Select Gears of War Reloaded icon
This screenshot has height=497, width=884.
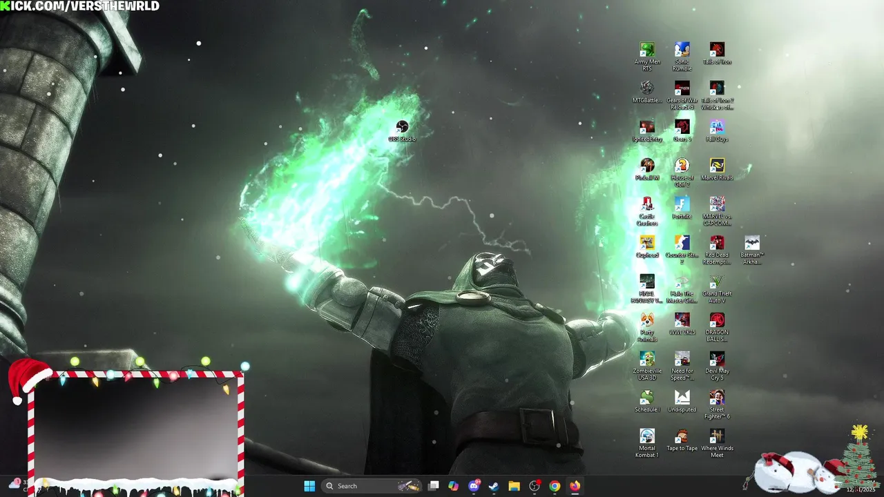[682, 95]
